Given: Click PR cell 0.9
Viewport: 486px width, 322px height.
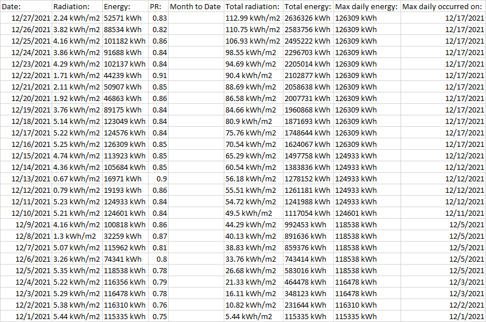Looking at the screenshot, I should (158, 179).
